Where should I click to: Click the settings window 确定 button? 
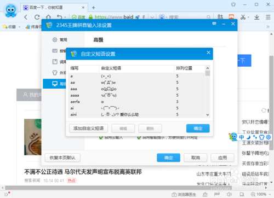[168, 158]
